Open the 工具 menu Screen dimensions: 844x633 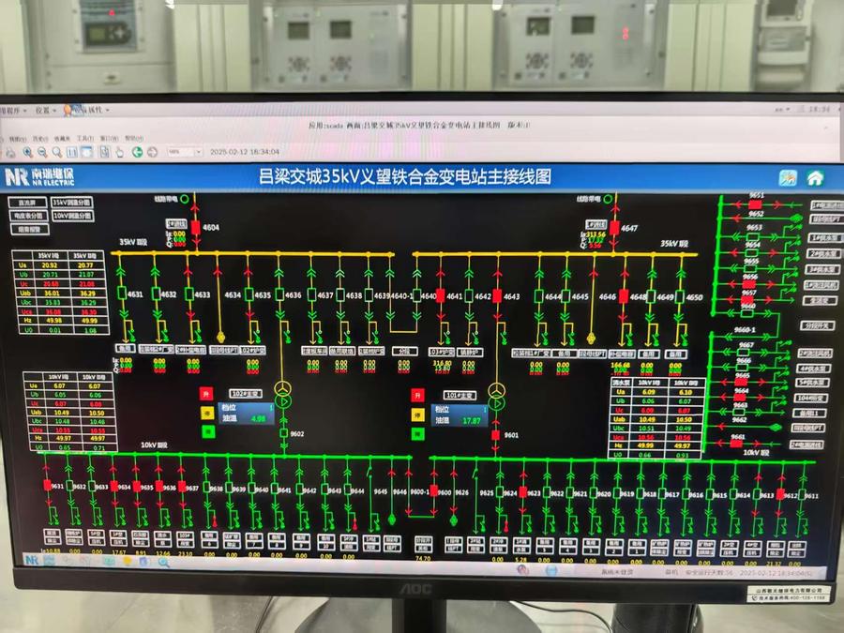(x=83, y=137)
